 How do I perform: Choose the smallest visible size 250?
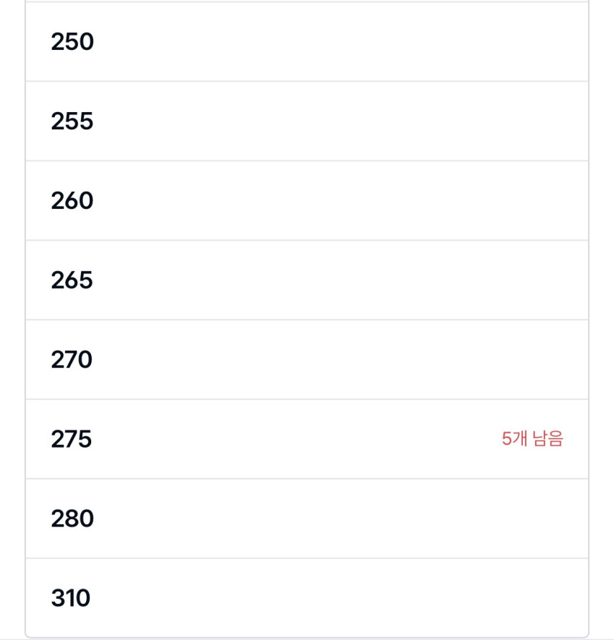(x=307, y=42)
